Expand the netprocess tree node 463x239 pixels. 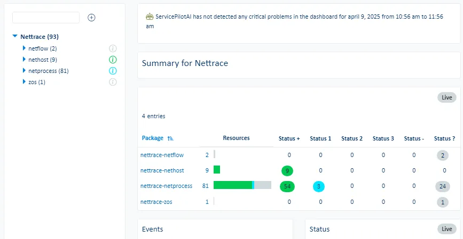(x=24, y=71)
